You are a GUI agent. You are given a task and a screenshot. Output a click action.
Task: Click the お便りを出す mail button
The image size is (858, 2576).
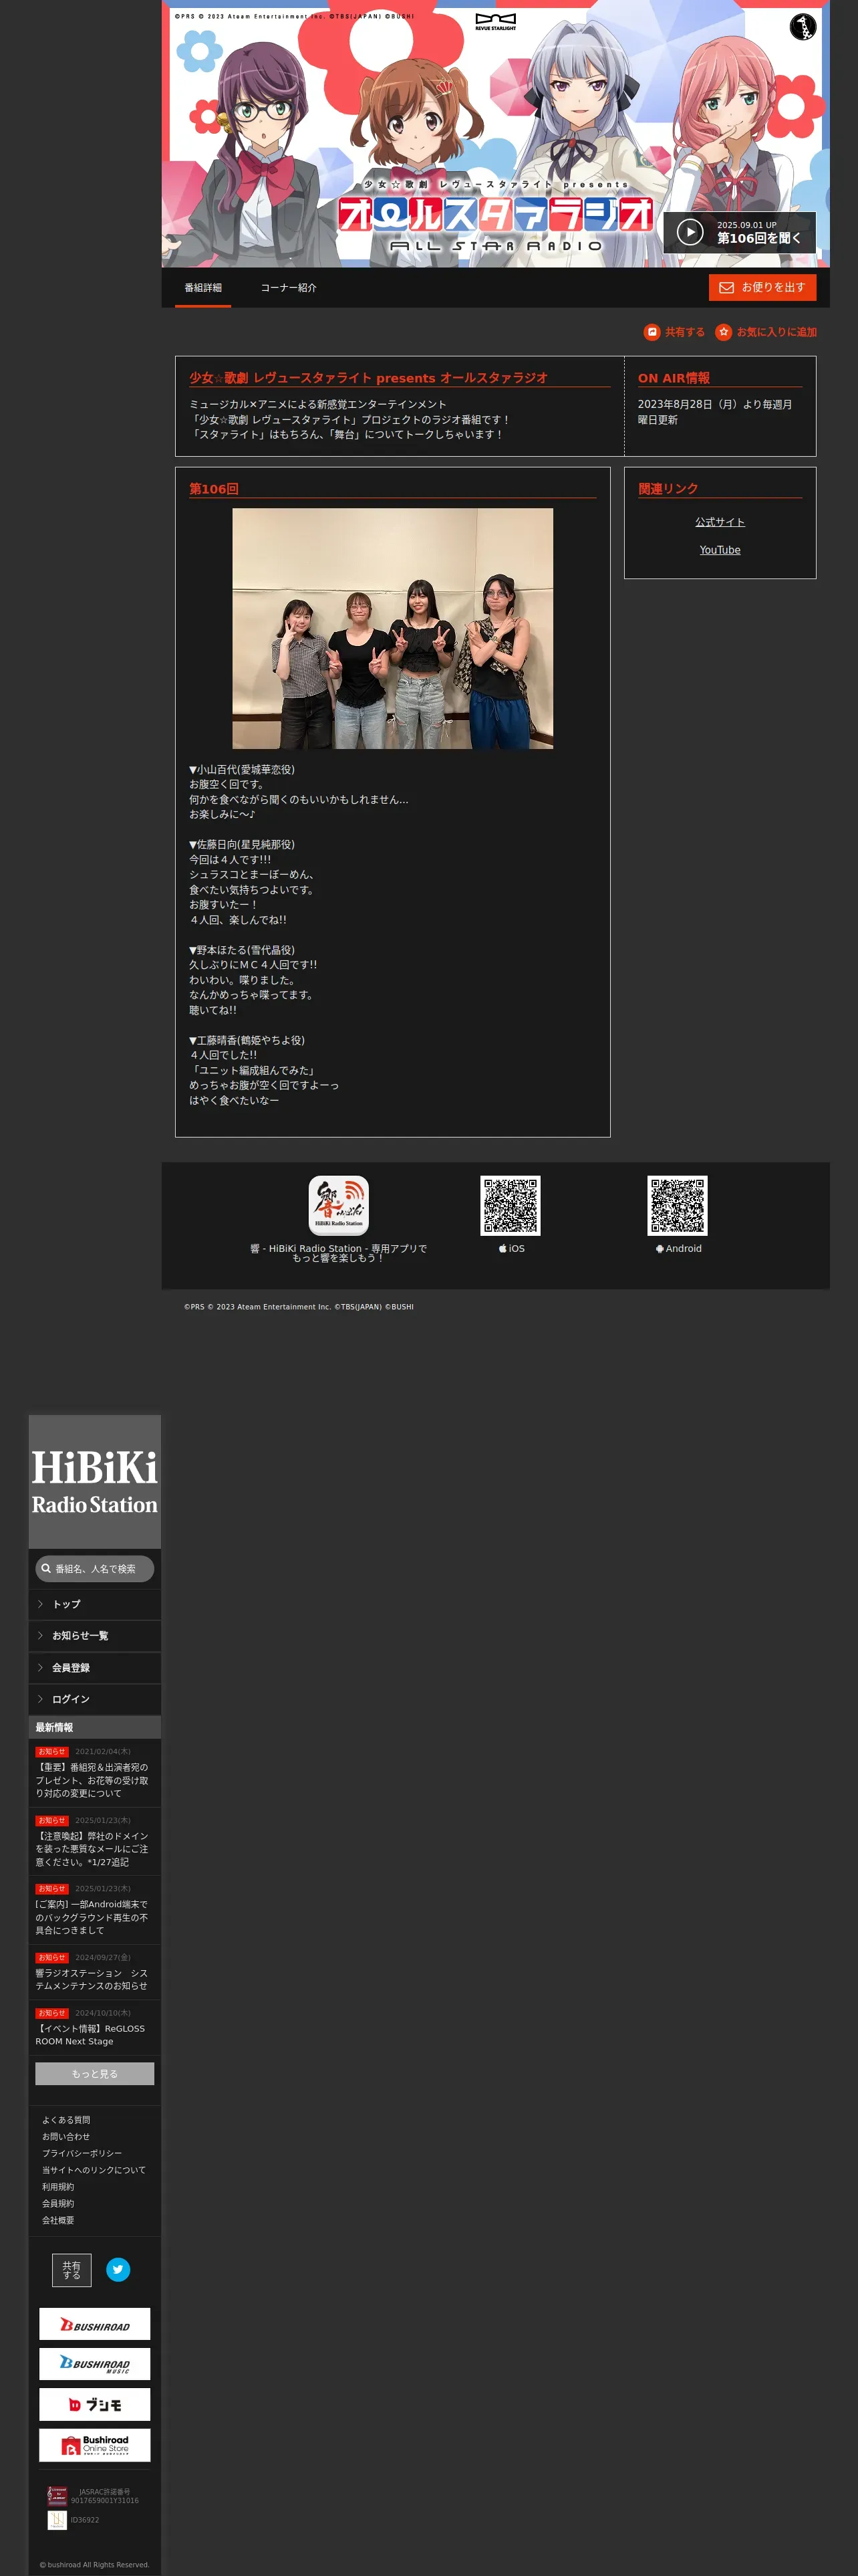[x=762, y=287]
